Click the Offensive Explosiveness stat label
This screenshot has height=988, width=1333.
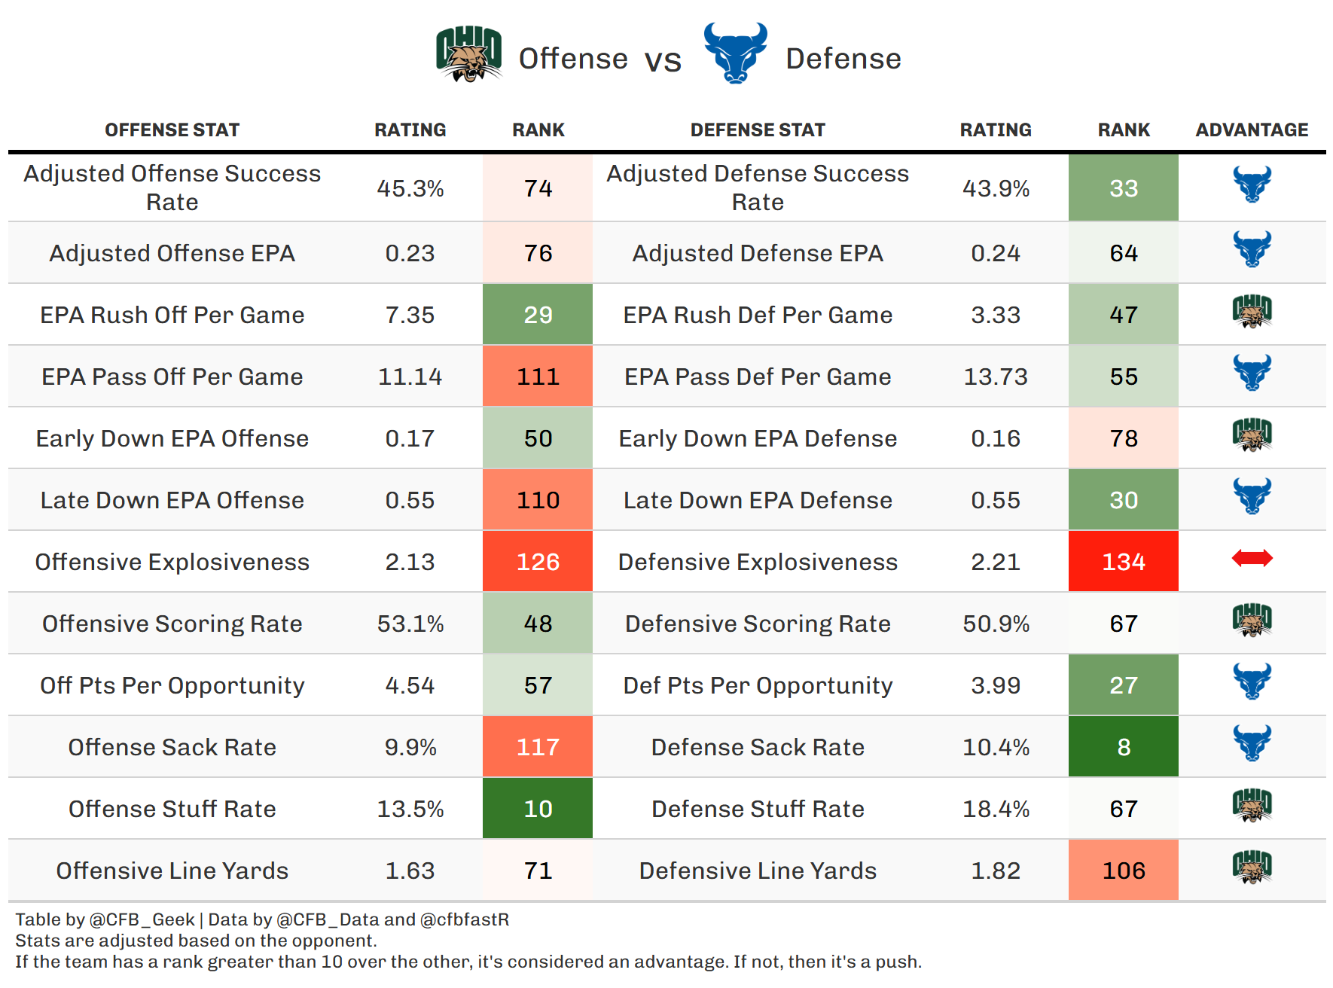coord(172,562)
